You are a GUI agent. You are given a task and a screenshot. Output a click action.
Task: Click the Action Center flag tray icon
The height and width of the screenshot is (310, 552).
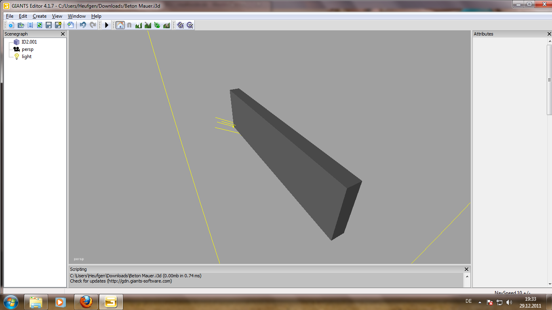pyautogui.click(x=490, y=302)
